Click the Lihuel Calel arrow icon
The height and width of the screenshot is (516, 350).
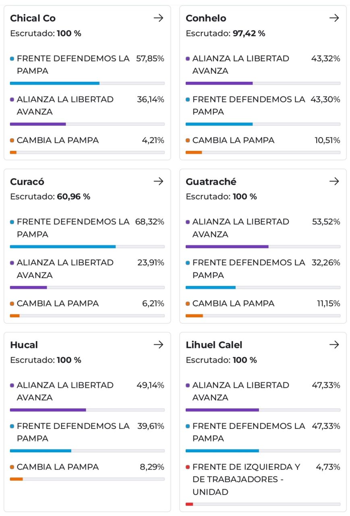[334, 345]
